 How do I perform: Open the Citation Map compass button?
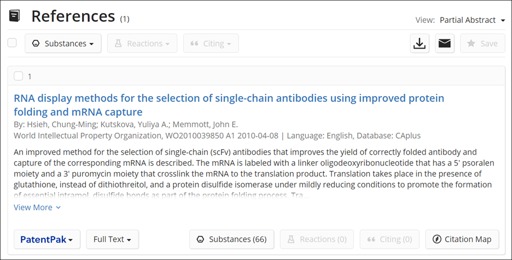[x=462, y=239]
